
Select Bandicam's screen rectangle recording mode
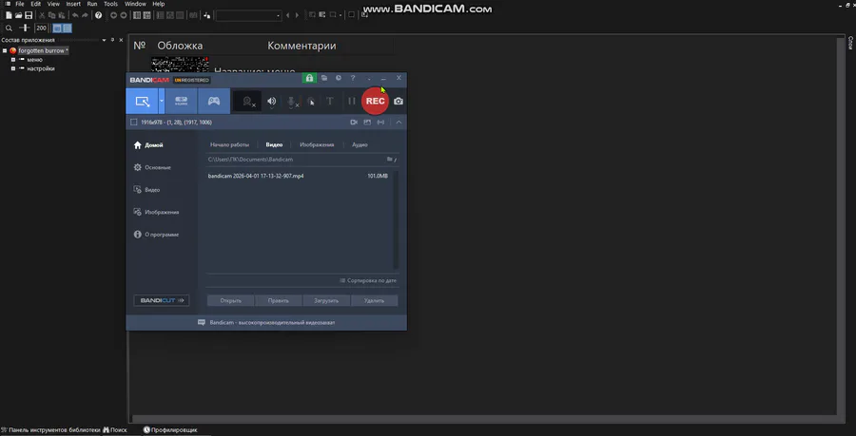click(x=142, y=101)
